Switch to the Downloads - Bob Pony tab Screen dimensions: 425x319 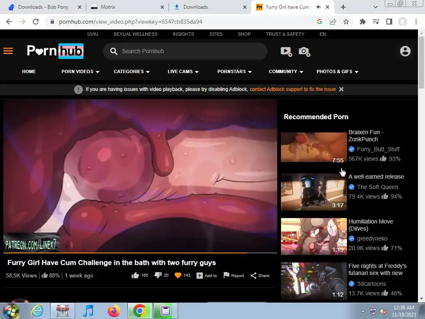[43, 7]
